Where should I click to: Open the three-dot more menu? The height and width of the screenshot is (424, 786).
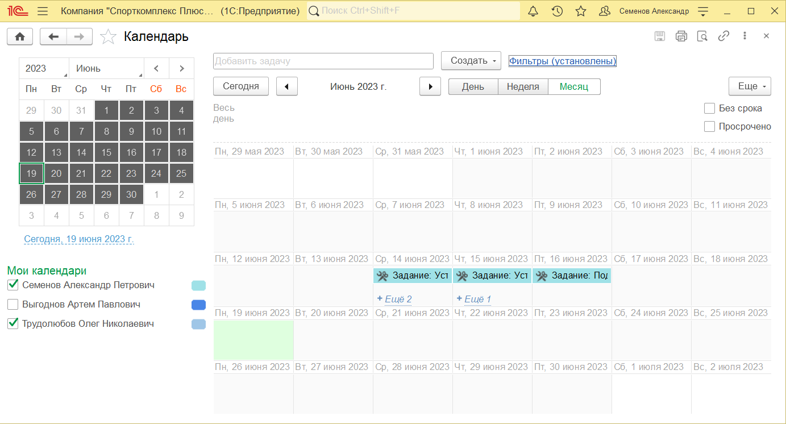[745, 36]
